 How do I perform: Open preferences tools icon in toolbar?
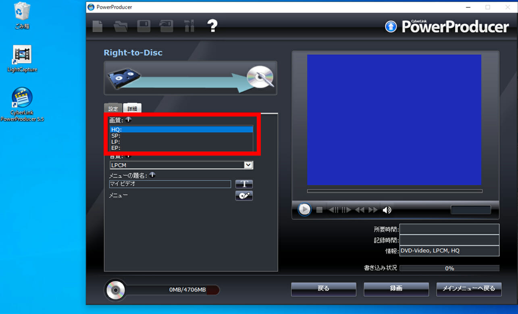coord(189,26)
